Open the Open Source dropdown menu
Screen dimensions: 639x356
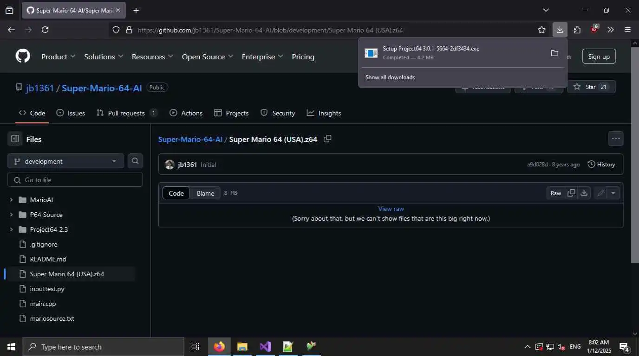(x=208, y=57)
